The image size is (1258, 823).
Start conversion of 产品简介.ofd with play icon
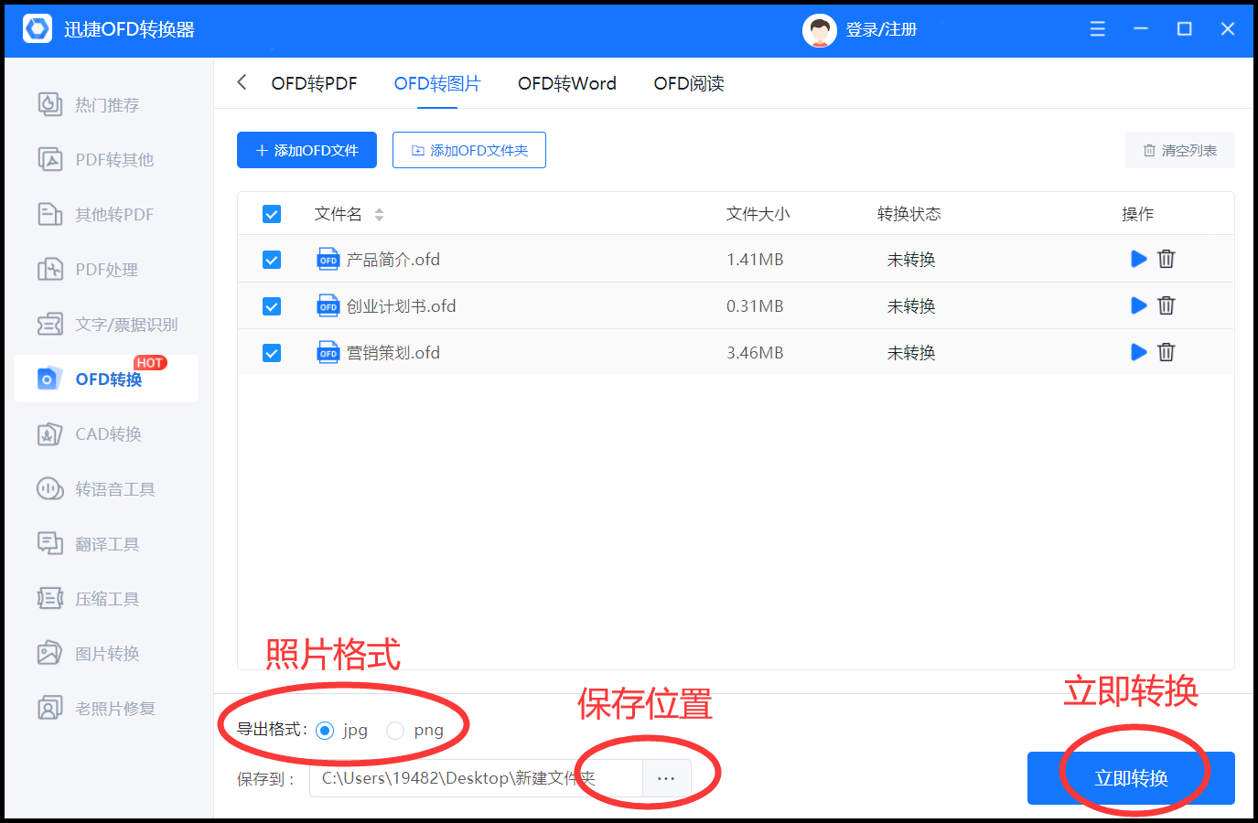[x=1138, y=259]
